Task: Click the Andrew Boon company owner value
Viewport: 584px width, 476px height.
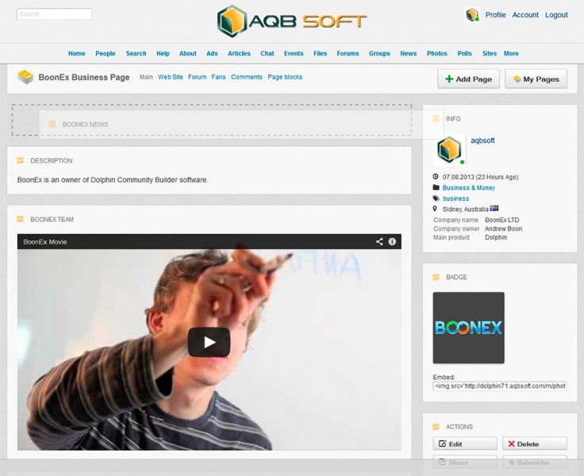Action: coord(504,228)
